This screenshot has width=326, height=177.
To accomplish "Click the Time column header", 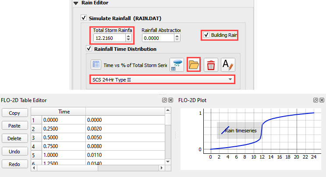I will pyautogui.click(x=64, y=112).
